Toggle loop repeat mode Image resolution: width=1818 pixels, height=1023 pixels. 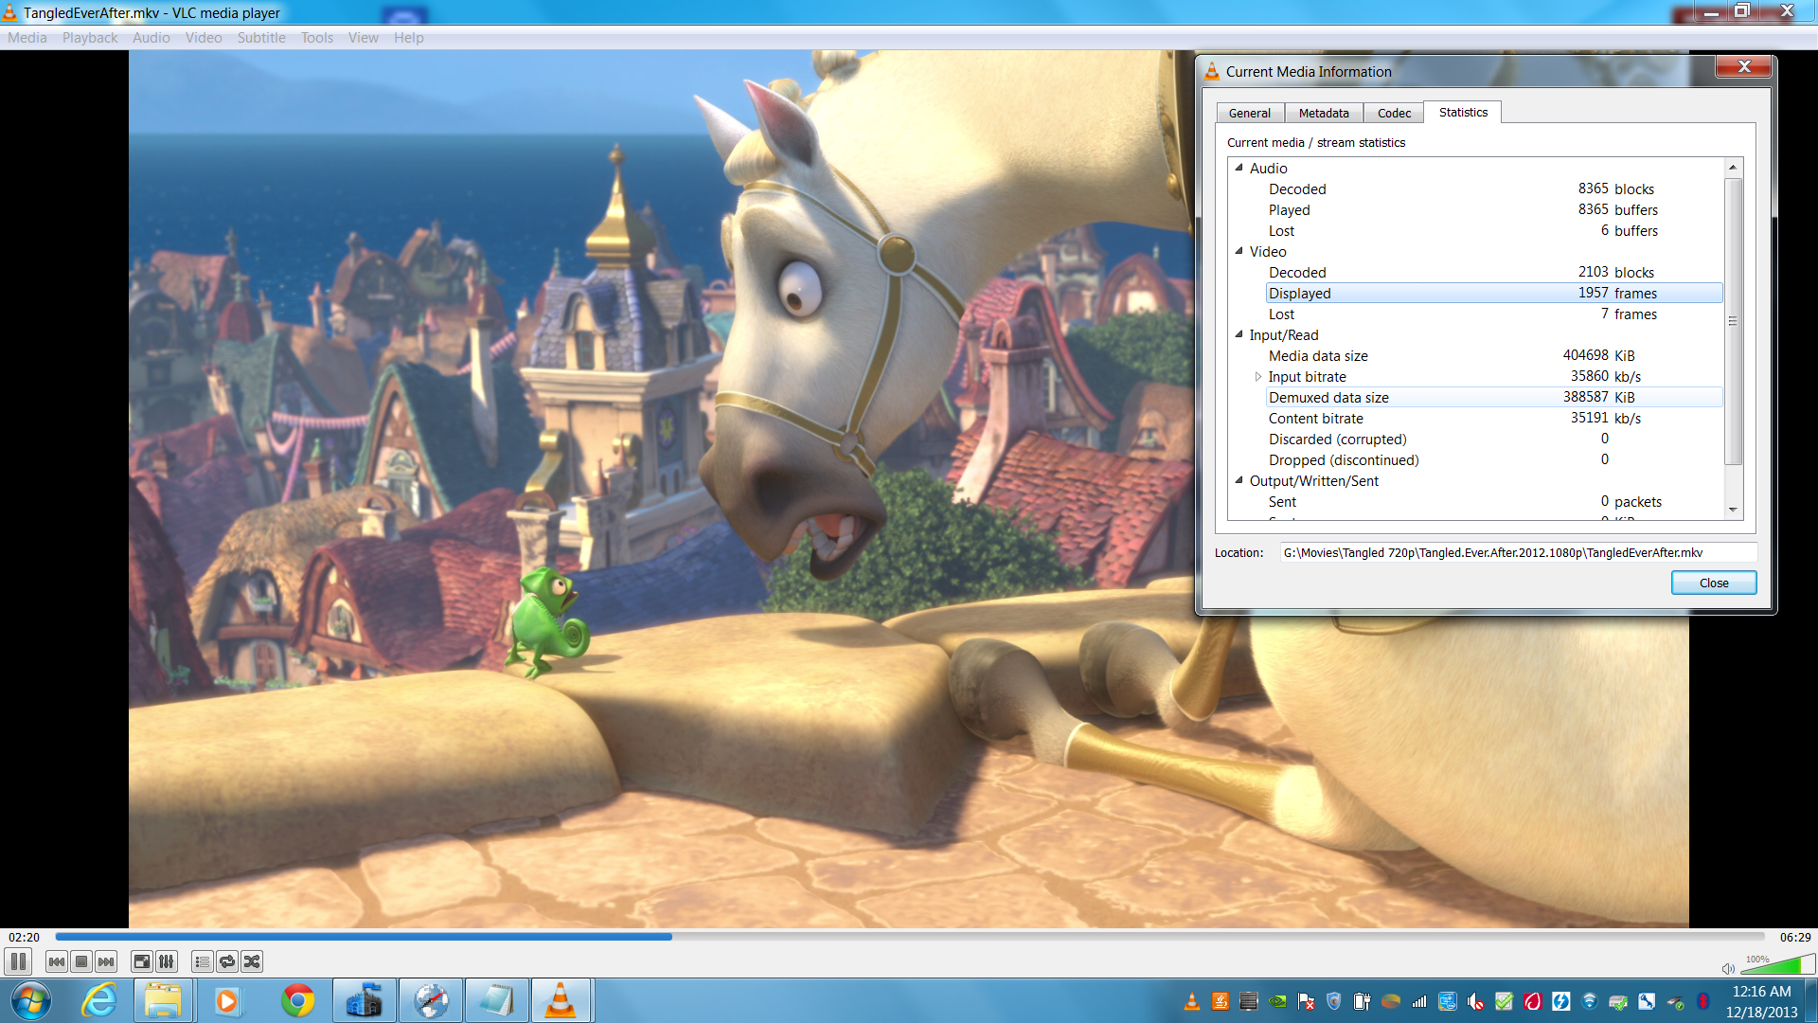pos(227,961)
